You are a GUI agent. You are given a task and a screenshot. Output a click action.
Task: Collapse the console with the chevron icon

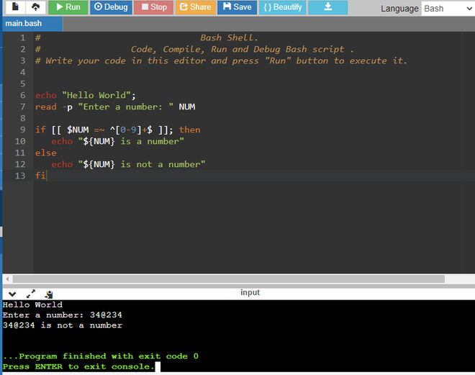(12, 294)
